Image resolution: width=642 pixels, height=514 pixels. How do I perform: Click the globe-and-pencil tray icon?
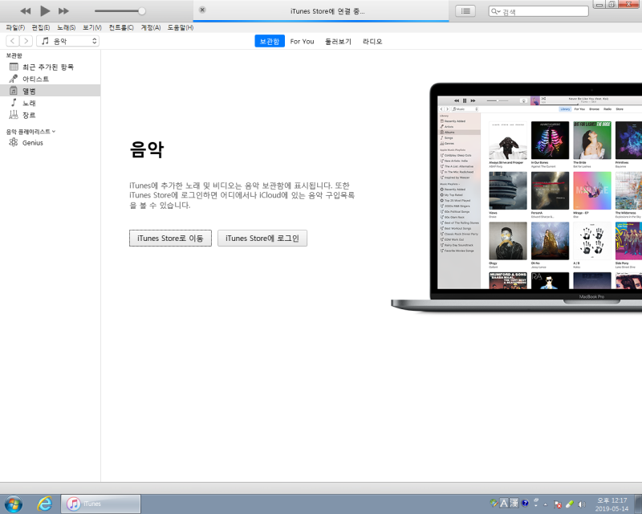pyautogui.click(x=494, y=503)
